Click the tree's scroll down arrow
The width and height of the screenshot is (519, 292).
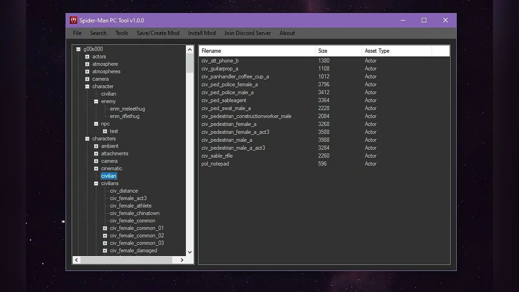(190, 252)
